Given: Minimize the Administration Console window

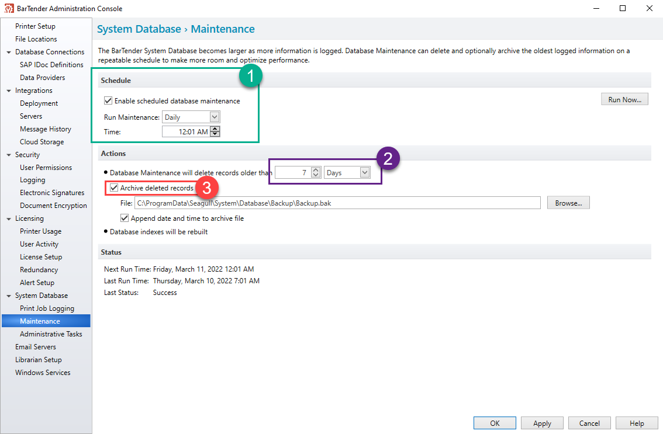Looking at the screenshot, I should click(596, 8).
